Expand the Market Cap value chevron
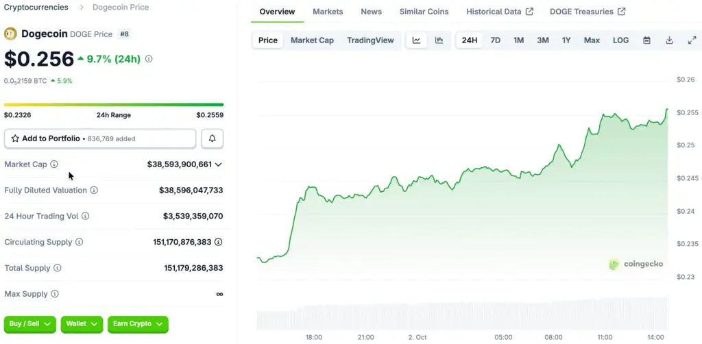This screenshot has height=344, width=702. [218, 164]
